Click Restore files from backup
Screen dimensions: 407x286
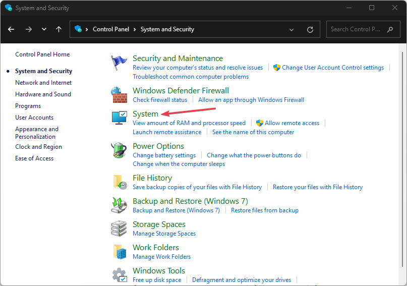tap(264, 210)
